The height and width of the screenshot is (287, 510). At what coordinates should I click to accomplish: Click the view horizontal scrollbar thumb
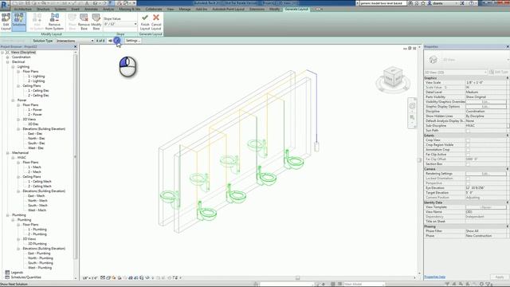297,278
